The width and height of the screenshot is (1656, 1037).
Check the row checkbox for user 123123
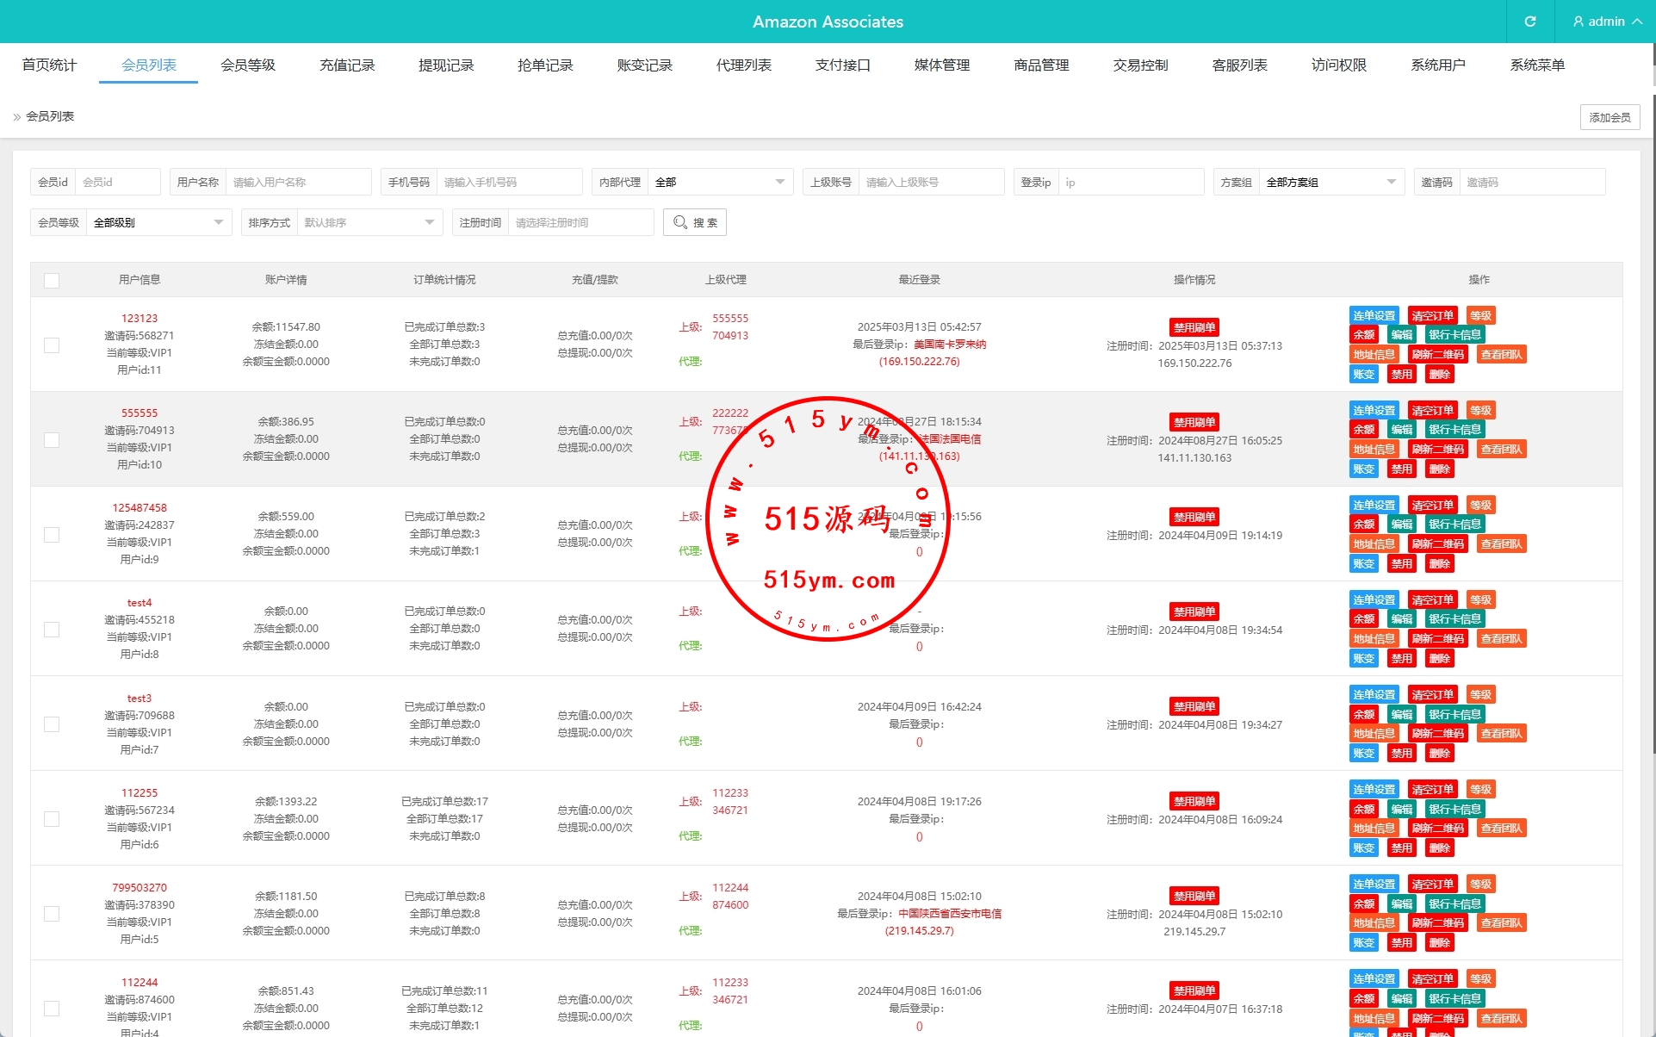pyautogui.click(x=52, y=345)
